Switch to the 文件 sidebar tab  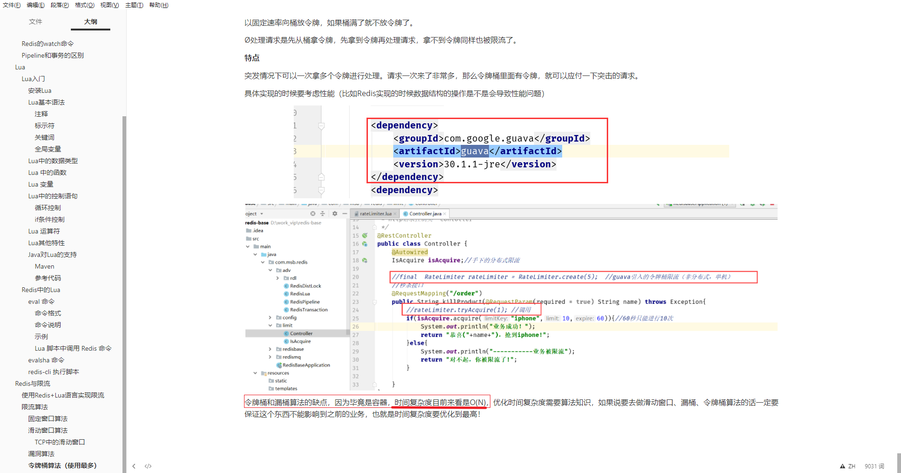coord(35,22)
